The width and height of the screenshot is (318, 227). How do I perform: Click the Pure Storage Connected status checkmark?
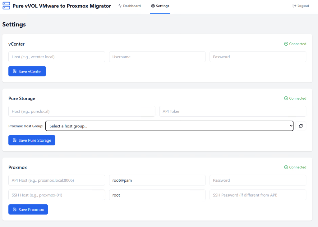coord(286,99)
